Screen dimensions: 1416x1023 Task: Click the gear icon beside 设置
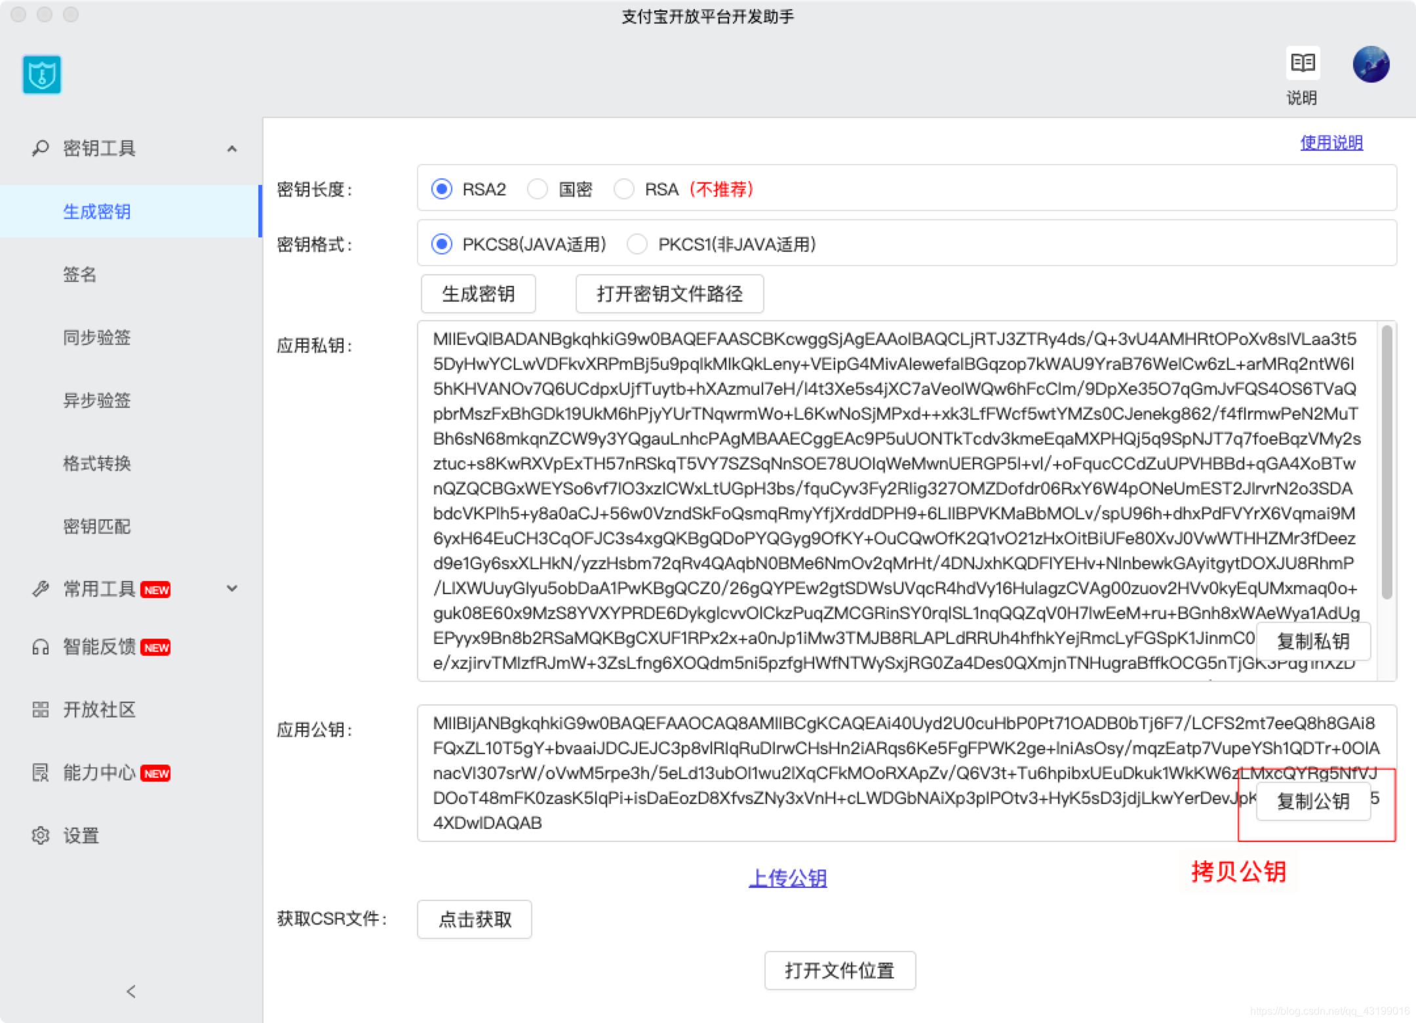tap(41, 835)
